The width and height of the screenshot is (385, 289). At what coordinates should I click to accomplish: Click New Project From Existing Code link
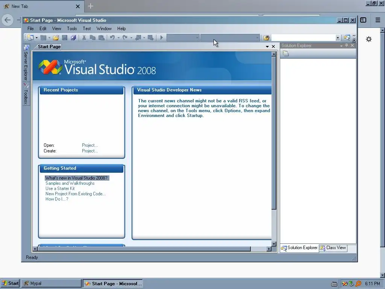coord(75,194)
